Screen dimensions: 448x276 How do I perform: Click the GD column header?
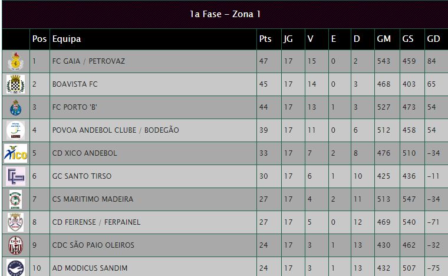(x=433, y=39)
